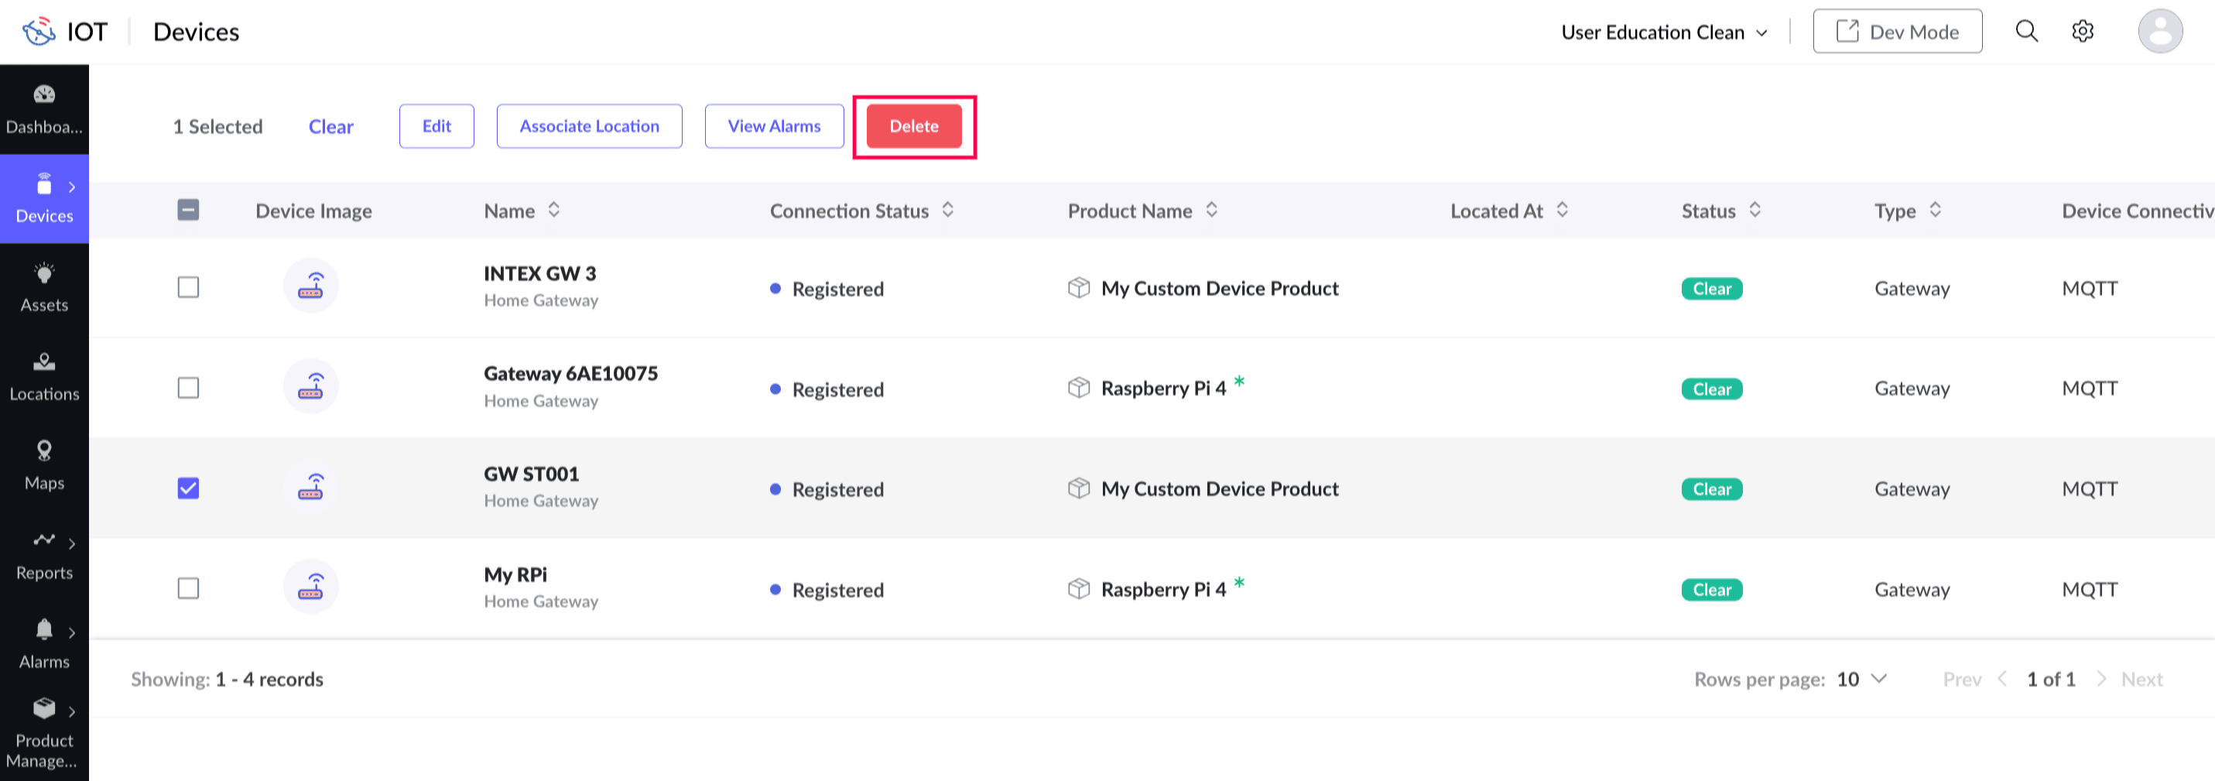2215x781 pixels.
Task: Open the Dashboard sidebar icon
Action: (44, 94)
